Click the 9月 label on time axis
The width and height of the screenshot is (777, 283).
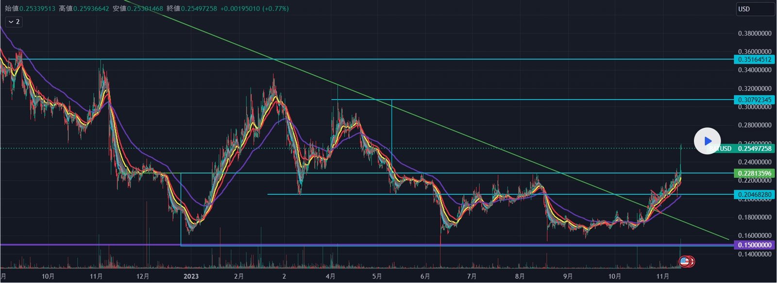pyautogui.click(x=567, y=276)
